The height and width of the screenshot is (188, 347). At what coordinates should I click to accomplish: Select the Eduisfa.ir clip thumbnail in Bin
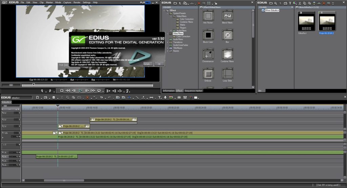[x=306, y=21]
